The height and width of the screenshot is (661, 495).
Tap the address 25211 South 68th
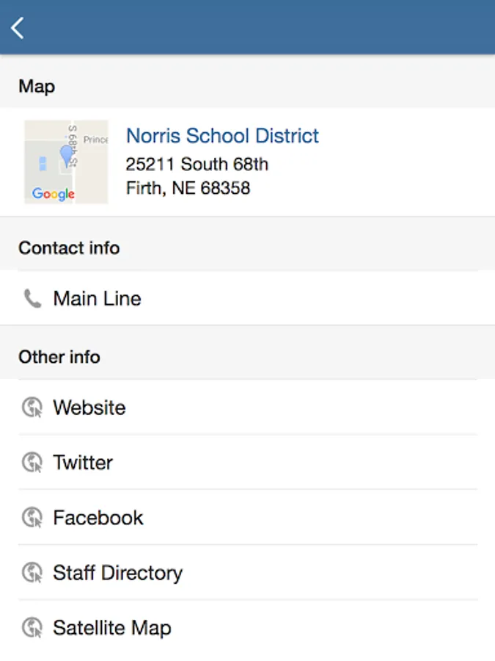click(x=197, y=165)
